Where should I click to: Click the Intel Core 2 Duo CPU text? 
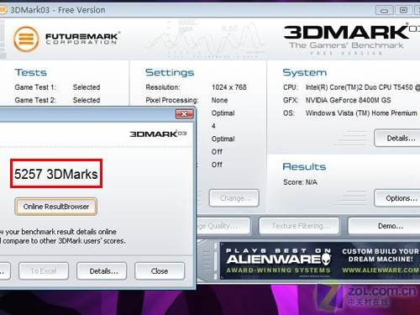[x=363, y=87]
